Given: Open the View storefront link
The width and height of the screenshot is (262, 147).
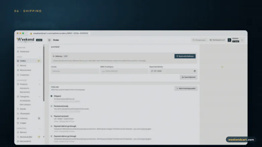Looking at the screenshot, I should pos(25,141).
